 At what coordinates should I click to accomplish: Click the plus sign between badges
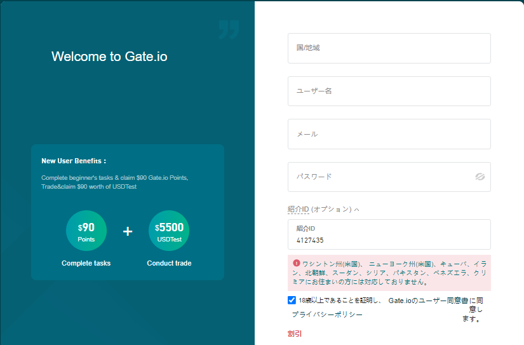[128, 231]
